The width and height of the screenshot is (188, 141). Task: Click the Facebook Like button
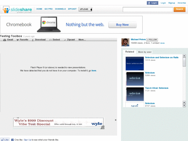pyautogui.click(x=5, y=140)
